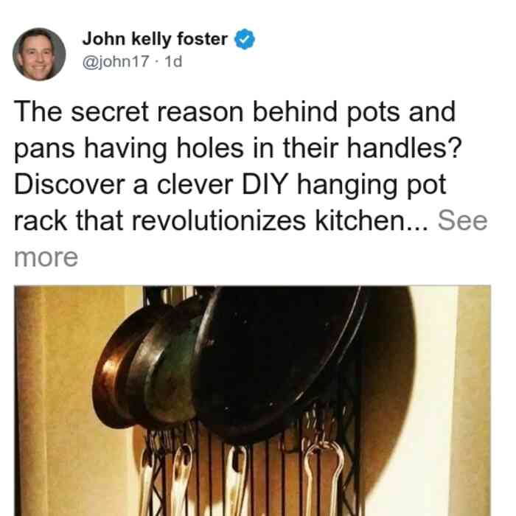Open the hanging pot rack photo
This screenshot has width=516, height=516.
[x=252, y=401]
